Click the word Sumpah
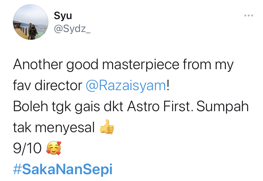This screenshot has width=263, height=181. (222, 107)
